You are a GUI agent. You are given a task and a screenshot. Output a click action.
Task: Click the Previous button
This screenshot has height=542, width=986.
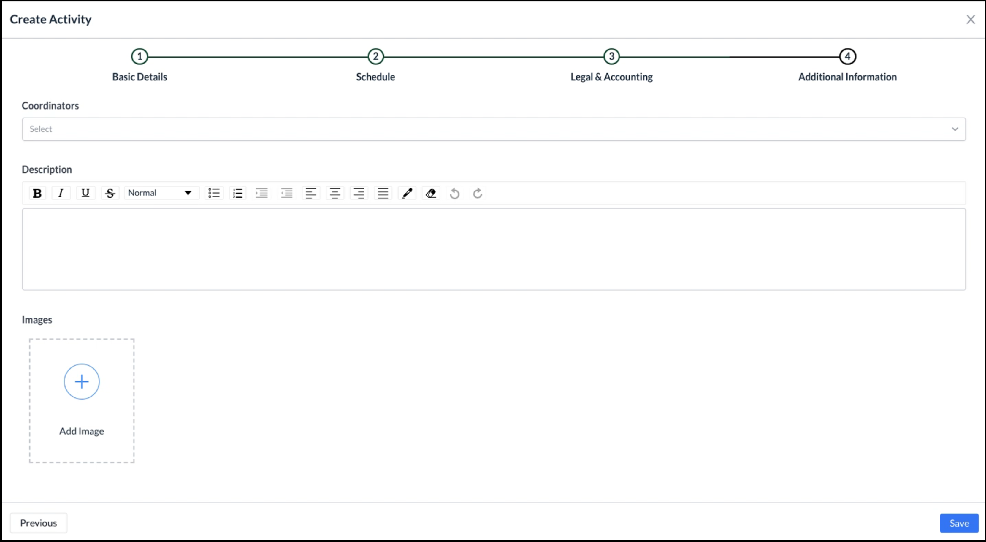38,523
